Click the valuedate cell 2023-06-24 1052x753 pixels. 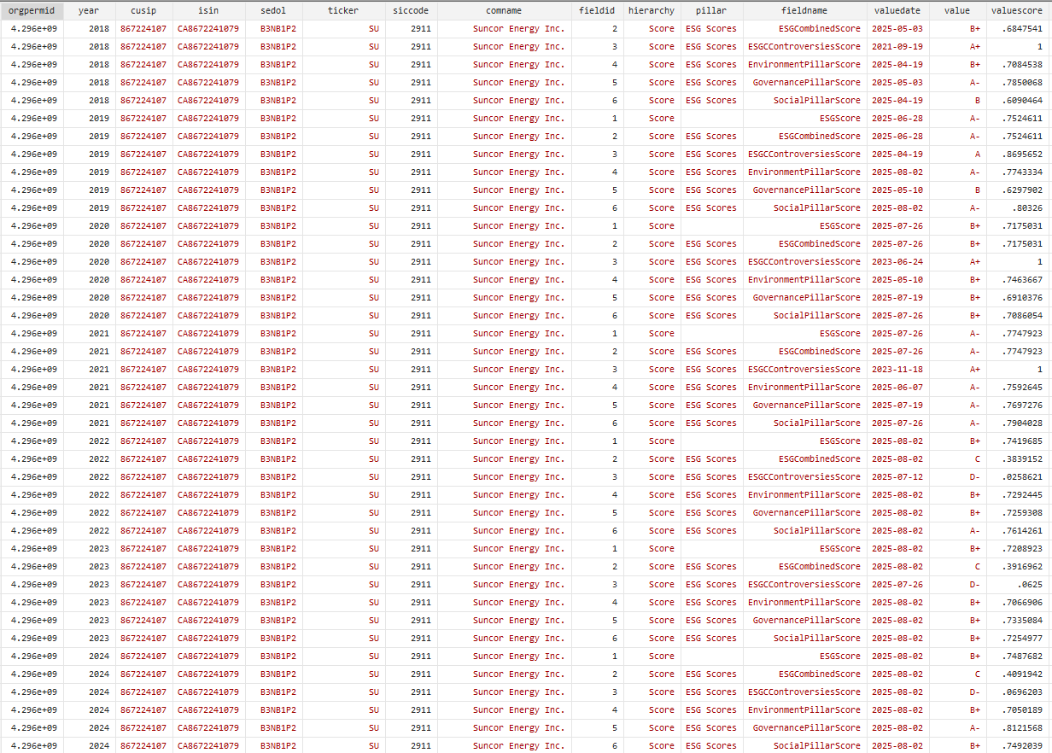coord(897,262)
